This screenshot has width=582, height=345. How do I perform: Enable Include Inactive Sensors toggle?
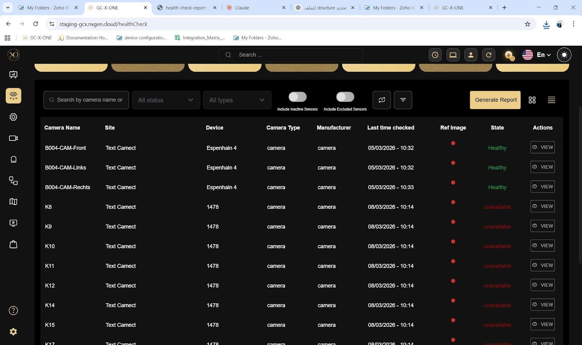coord(298,97)
